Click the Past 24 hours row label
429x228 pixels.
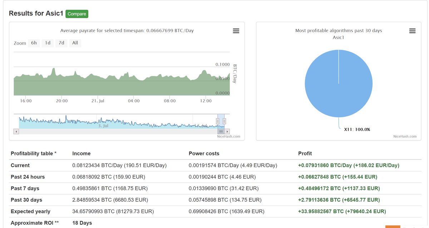click(x=28, y=177)
